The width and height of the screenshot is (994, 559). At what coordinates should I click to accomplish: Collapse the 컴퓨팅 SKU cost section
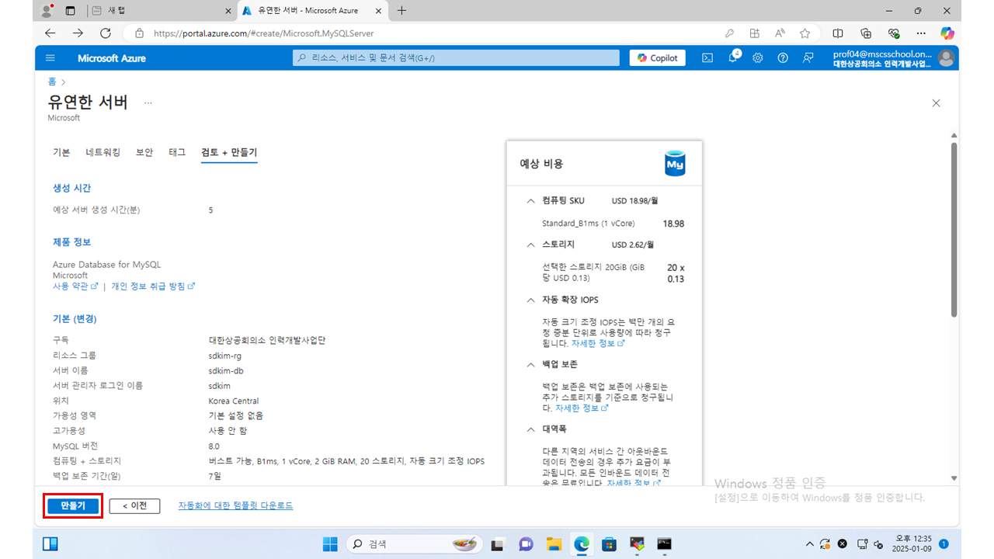click(531, 200)
